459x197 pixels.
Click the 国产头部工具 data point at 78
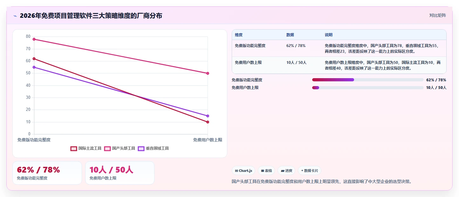(x=34, y=39)
